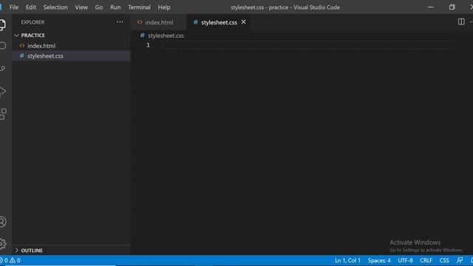473x266 pixels.
Task: Select CSS language mode in status bar
Action: click(x=444, y=260)
